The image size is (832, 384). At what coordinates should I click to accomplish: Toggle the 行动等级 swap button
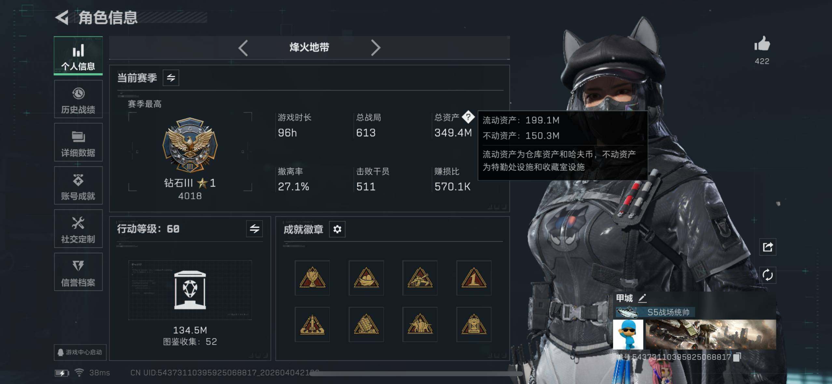255,229
